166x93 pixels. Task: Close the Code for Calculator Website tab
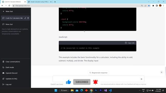25,2
